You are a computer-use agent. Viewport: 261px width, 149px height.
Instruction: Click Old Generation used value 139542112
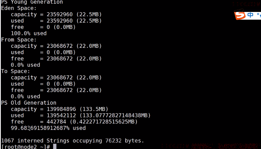point(61,115)
